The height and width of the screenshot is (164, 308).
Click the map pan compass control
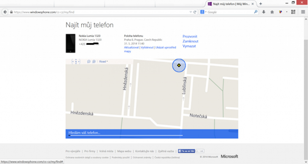click(76, 62)
